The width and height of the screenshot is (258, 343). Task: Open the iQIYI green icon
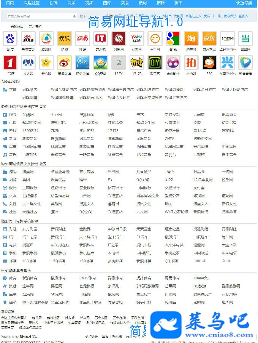(x=155, y=63)
